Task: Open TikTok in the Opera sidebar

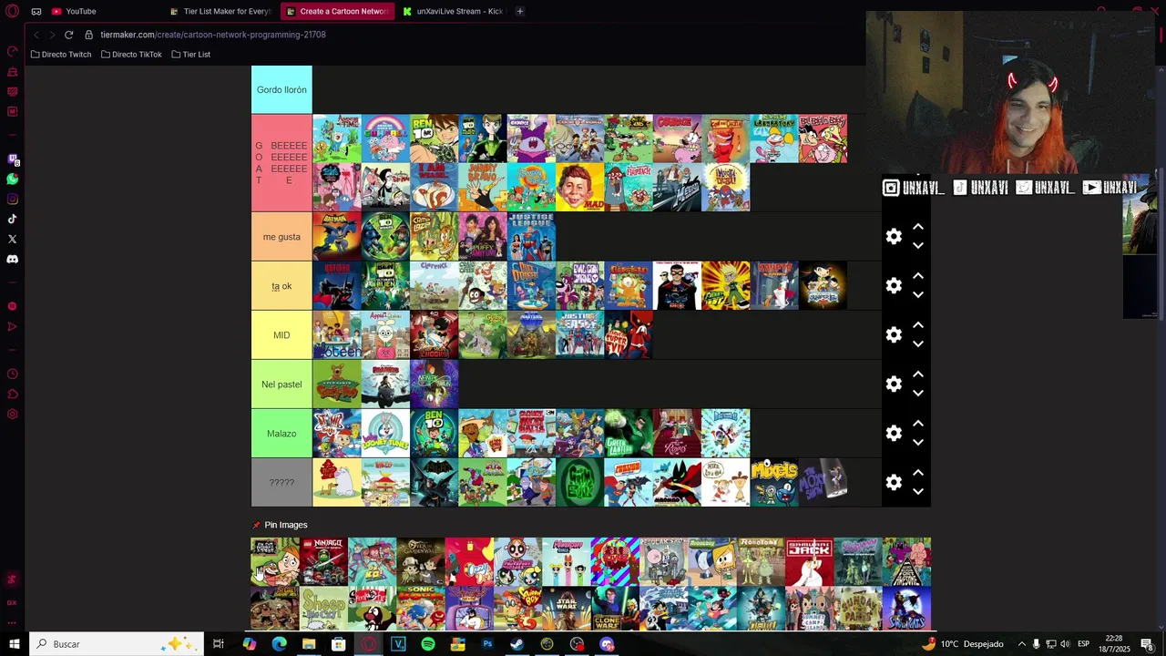Action: click(13, 219)
